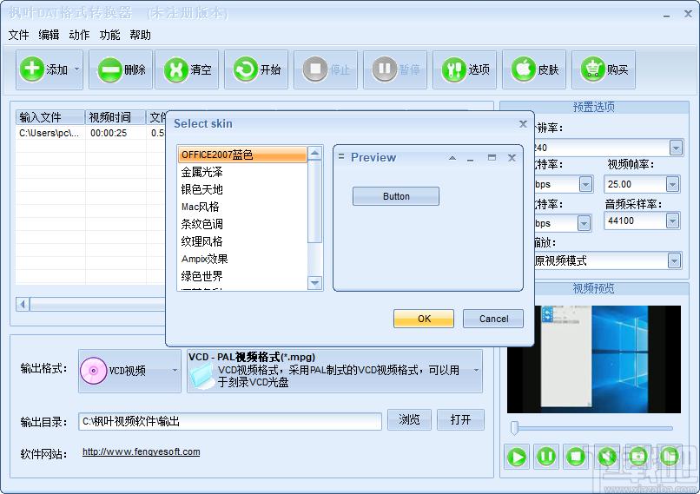The height and width of the screenshot is (494, 700).
Task: Click skin list scroll down arrow
Action: (x=314, y=283)
